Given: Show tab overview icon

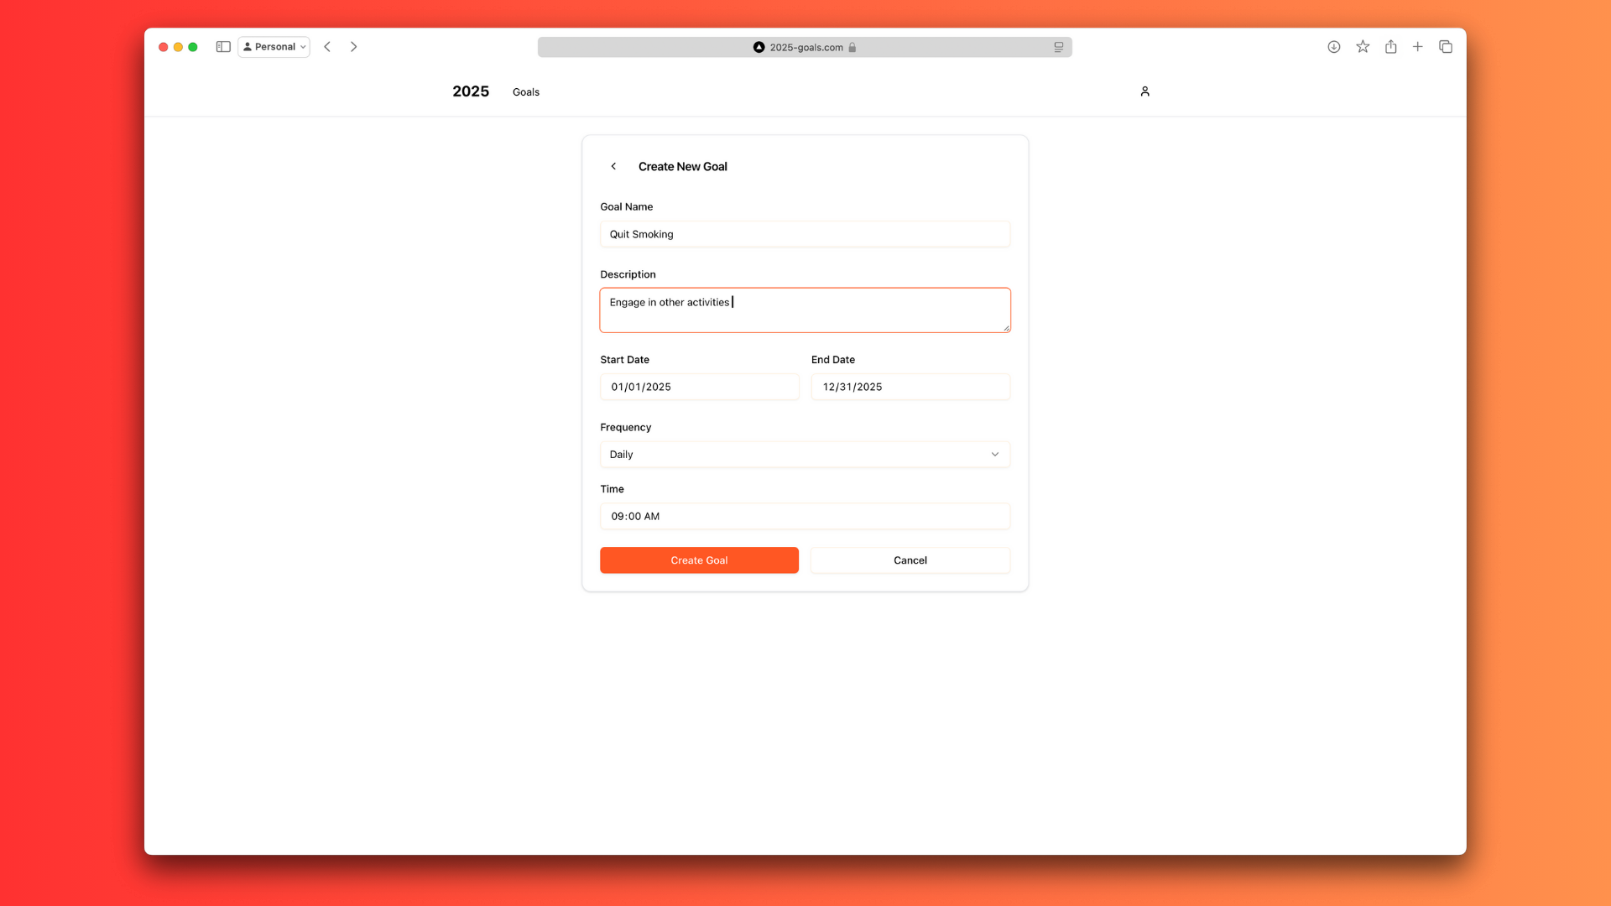Looking at the screenshot, I should tap(1445, 47).
